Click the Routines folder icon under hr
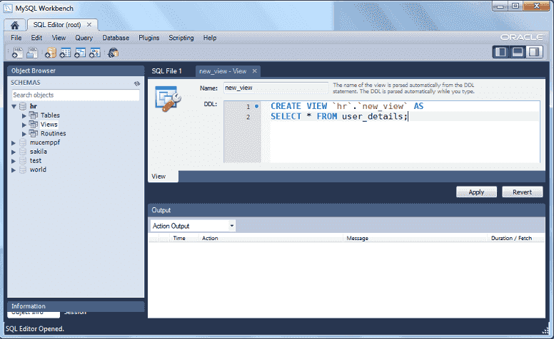This screenshot has width=554, height=339. (34, 134)
